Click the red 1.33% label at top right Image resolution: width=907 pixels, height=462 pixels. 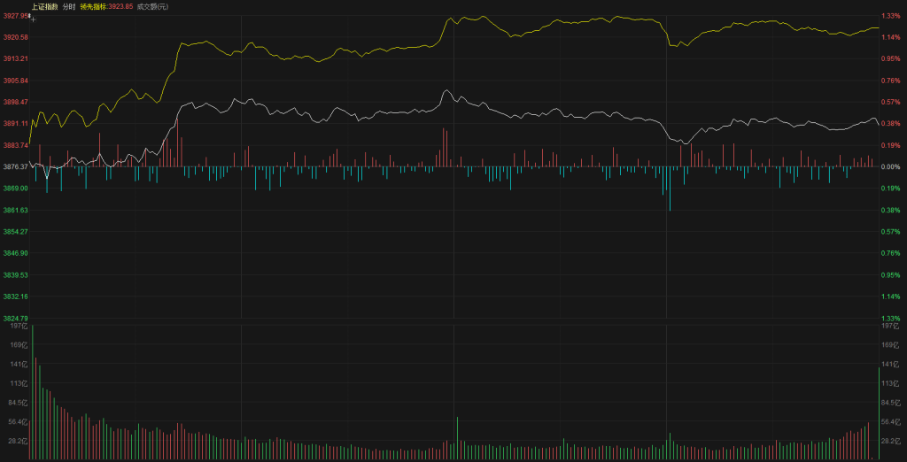tap(890, 16)
